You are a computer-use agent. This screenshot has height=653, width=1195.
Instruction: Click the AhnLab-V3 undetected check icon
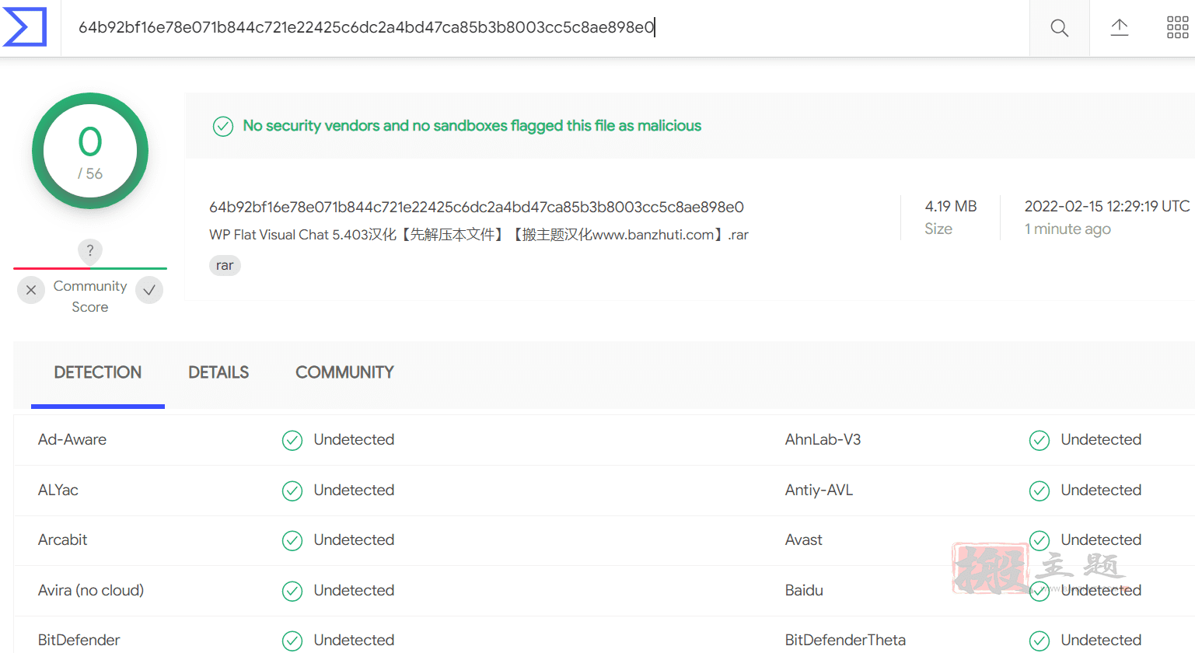pos(1040,441)
